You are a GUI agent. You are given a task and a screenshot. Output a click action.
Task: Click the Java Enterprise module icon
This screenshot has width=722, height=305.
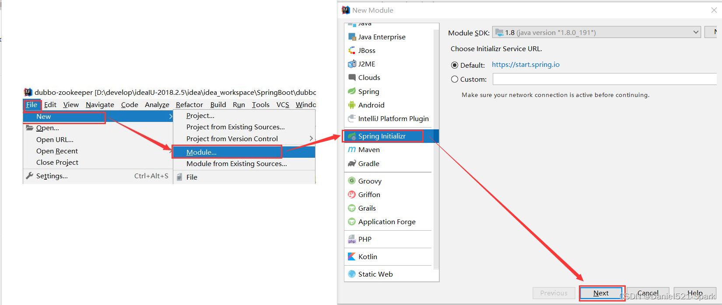pos(352,37)
